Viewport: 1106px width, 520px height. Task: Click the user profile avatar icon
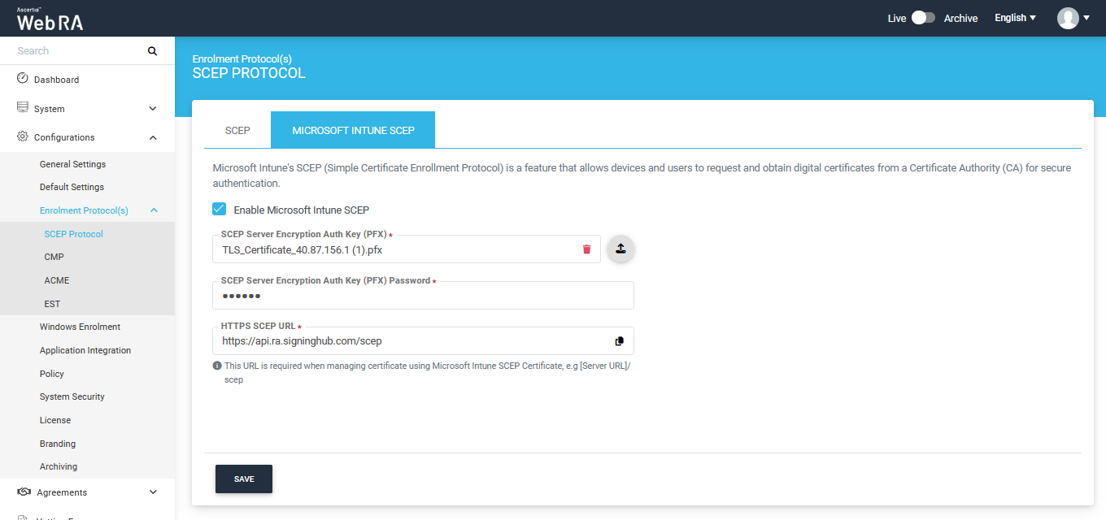[1068, 18]
